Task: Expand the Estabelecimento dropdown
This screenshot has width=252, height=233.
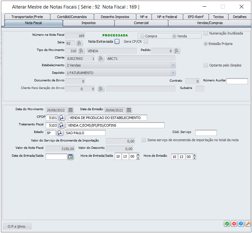Action: click(x=173, y=65)
